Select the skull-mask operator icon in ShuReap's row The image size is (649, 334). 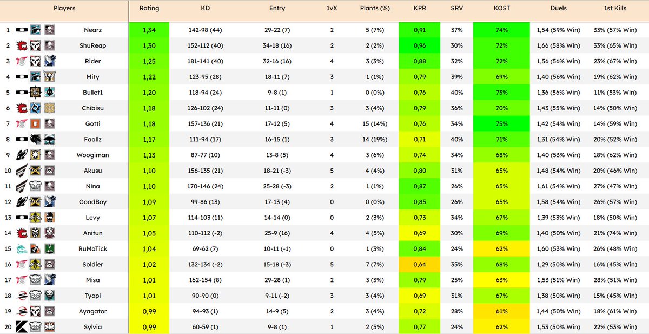(x=36, y=46)
